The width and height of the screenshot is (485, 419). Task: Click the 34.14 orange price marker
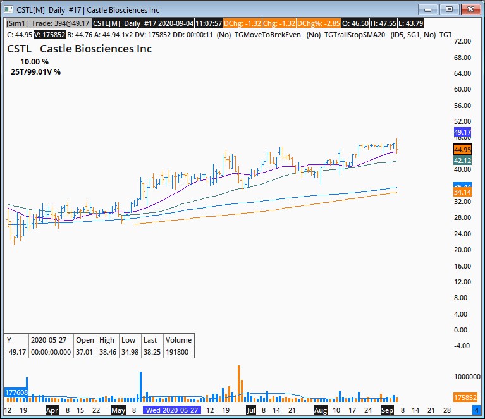pyautogui.click(x=462, y=192)
